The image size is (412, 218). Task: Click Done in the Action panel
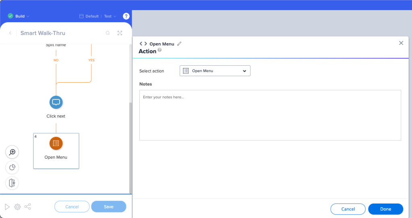point(385,209)
